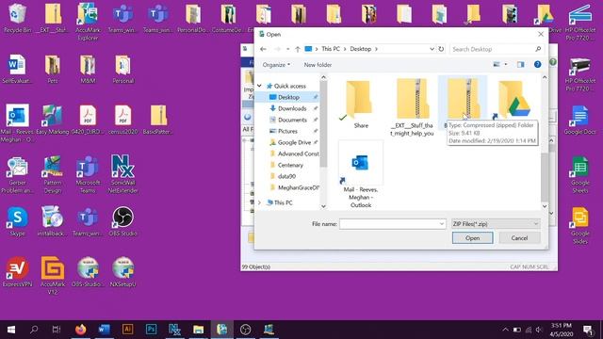The image size is (603, 339).
Task: Toggle the preview pane in Open dialog
Action: point(520,65)
